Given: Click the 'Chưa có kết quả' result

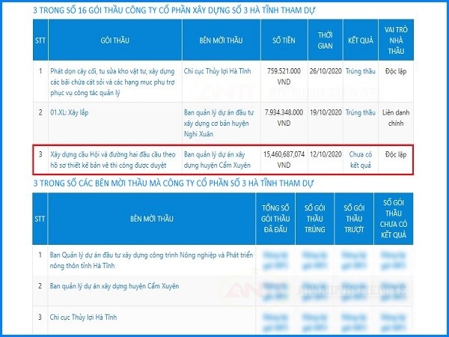Looking at the screenshot, I should point(360,160).
